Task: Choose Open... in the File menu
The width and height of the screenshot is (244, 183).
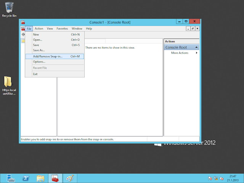Action: tap(37, 40)
